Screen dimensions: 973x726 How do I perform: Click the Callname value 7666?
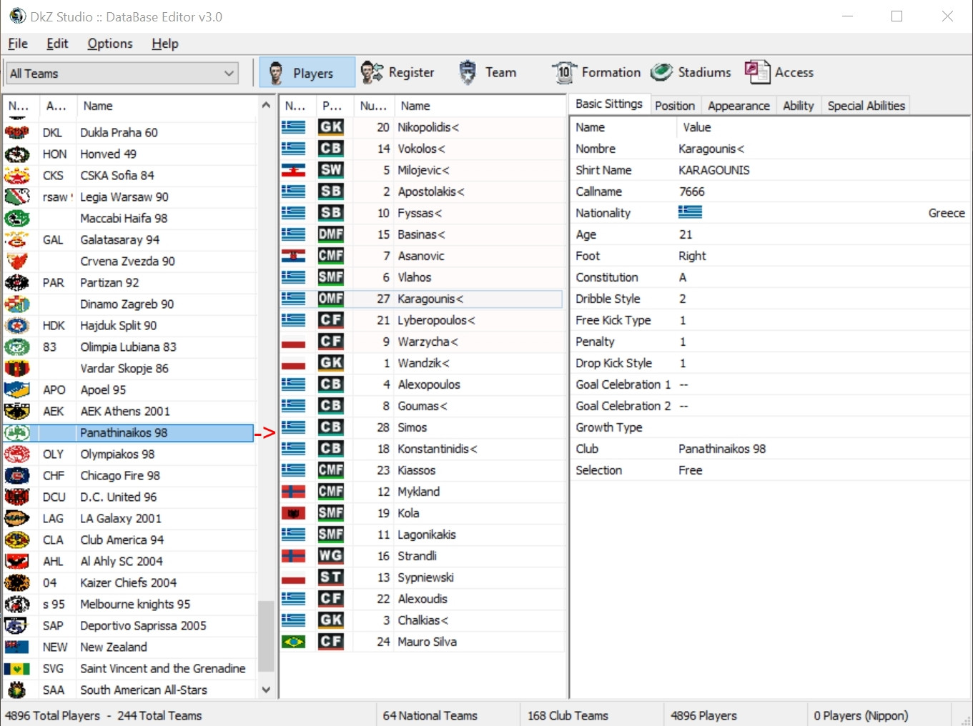(692, 192)
